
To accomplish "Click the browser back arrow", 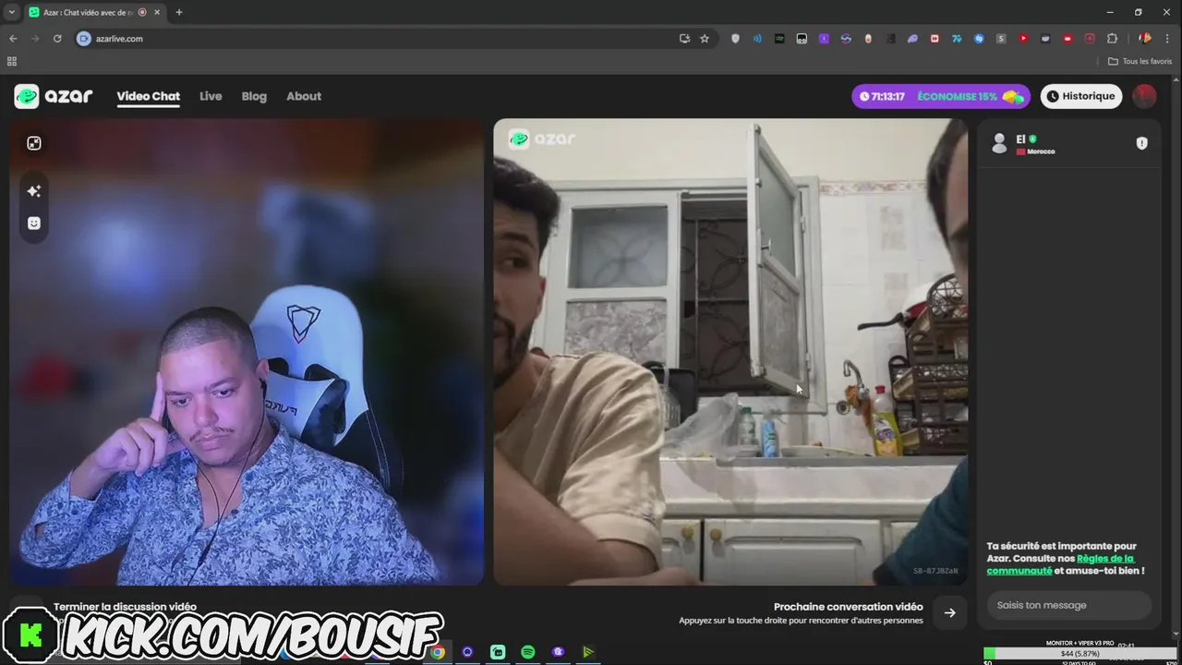I will point(13,39).
